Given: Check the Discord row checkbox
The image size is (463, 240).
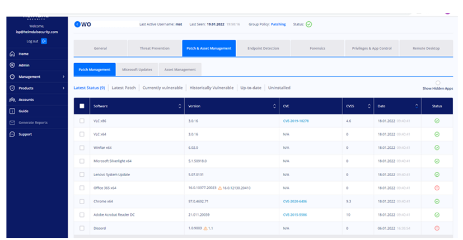Looking at the screenshot, I should (x=82, y=228).
